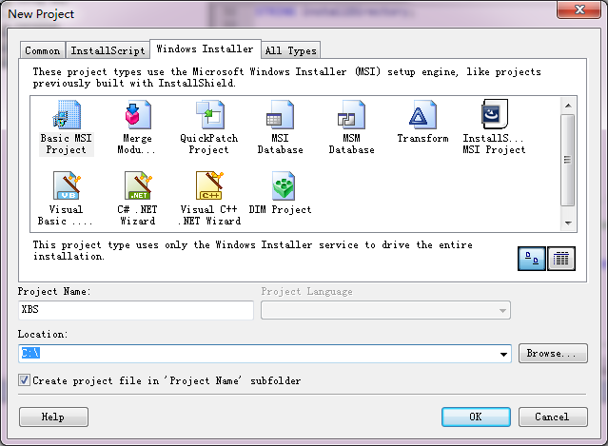Expand the Location dropdown arrow
The width and height of the screenshot is (608, 446).
coord(503,354)
